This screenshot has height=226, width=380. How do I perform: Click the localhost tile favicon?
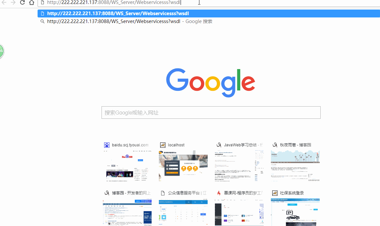point(163,145)
